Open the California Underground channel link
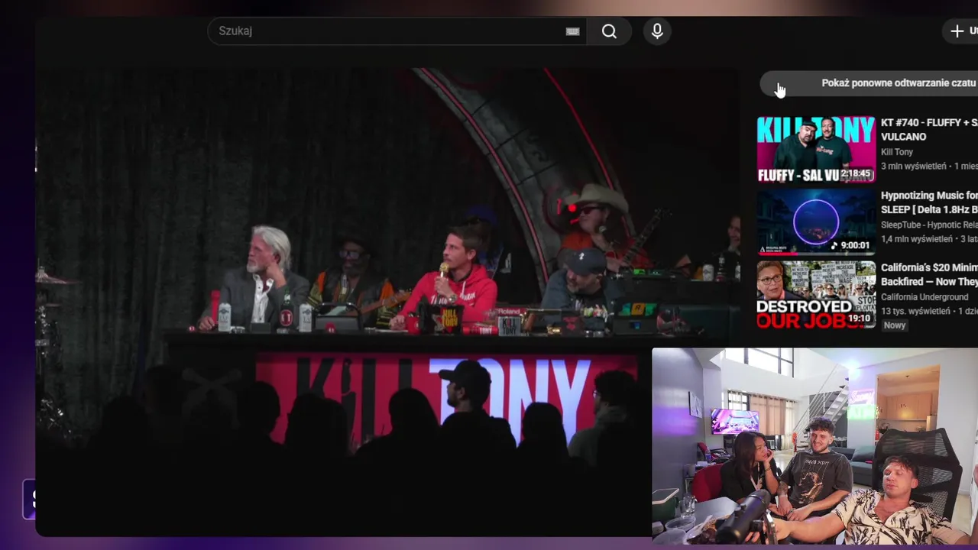Screen dimensions: 978x550 [x=925, y=297]
